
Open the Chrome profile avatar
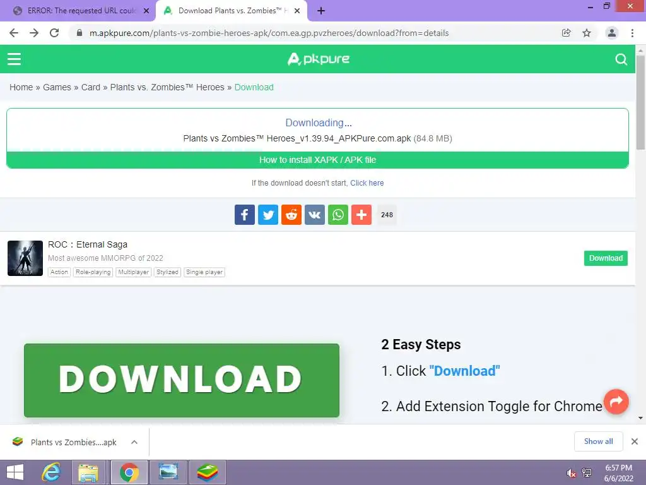point(612,33)
